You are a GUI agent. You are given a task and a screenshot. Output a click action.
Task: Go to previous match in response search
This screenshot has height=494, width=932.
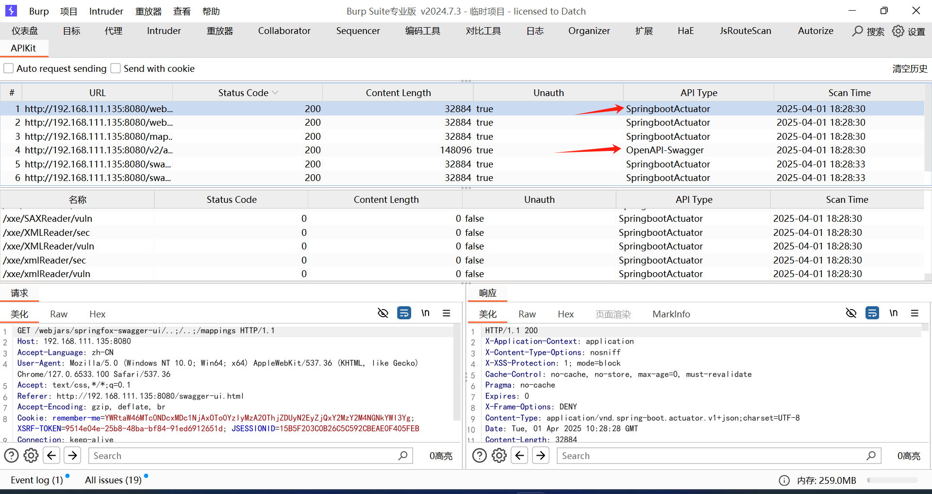(x=519, y=455)
